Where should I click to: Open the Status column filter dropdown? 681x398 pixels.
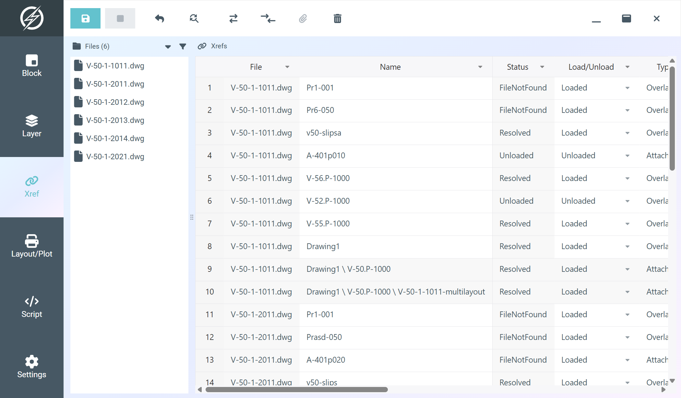(542, 67)
